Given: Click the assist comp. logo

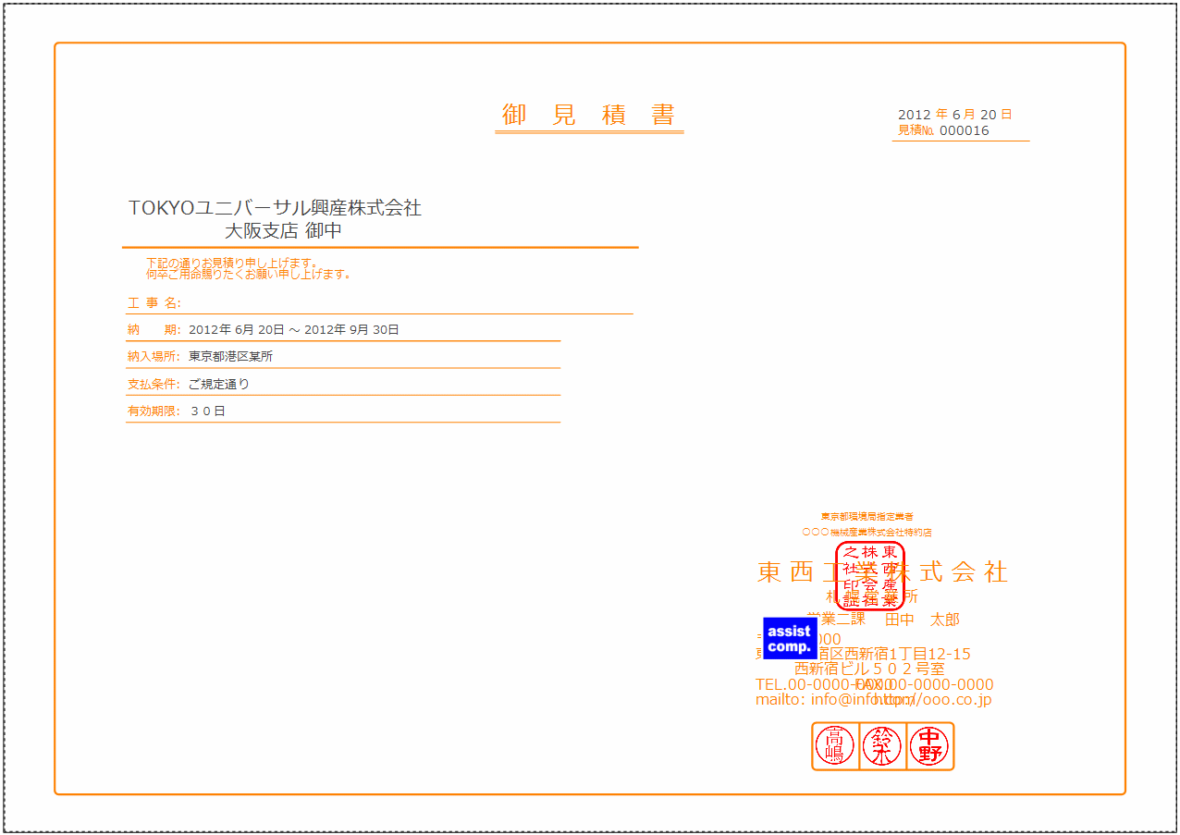Looking at the screenshot, I should click(x=789, y=638).
